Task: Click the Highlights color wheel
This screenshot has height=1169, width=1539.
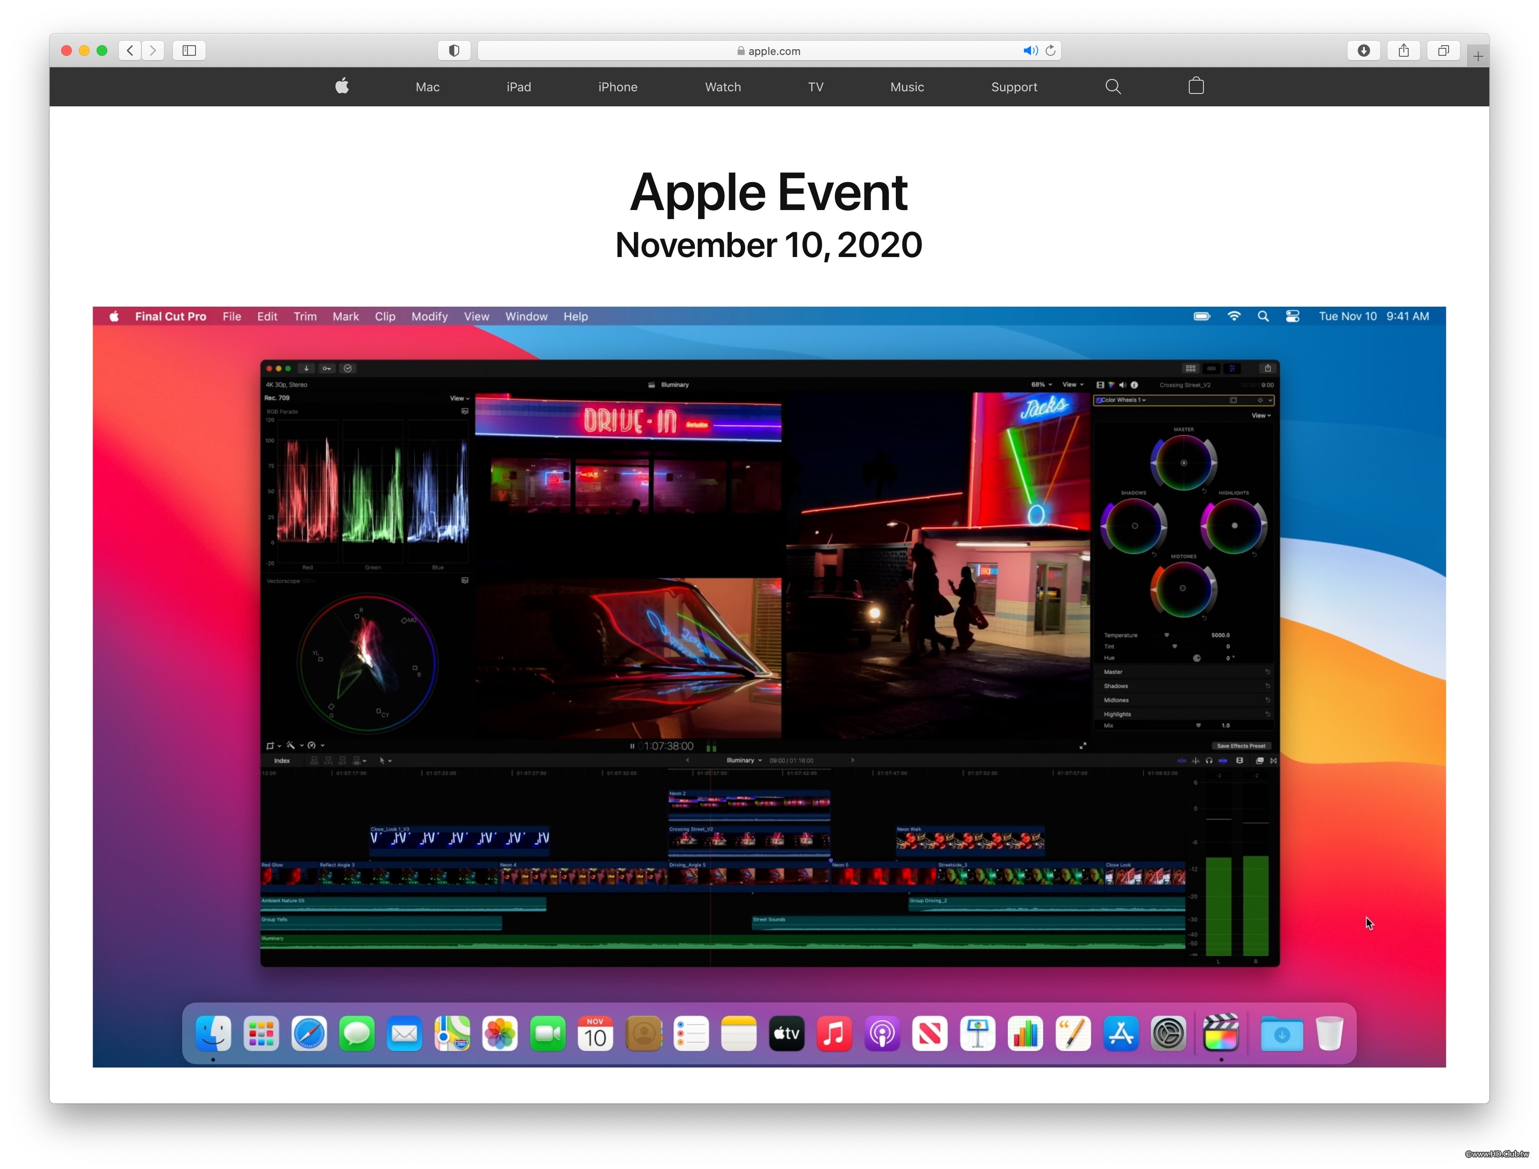Action: click(1234, 526)
